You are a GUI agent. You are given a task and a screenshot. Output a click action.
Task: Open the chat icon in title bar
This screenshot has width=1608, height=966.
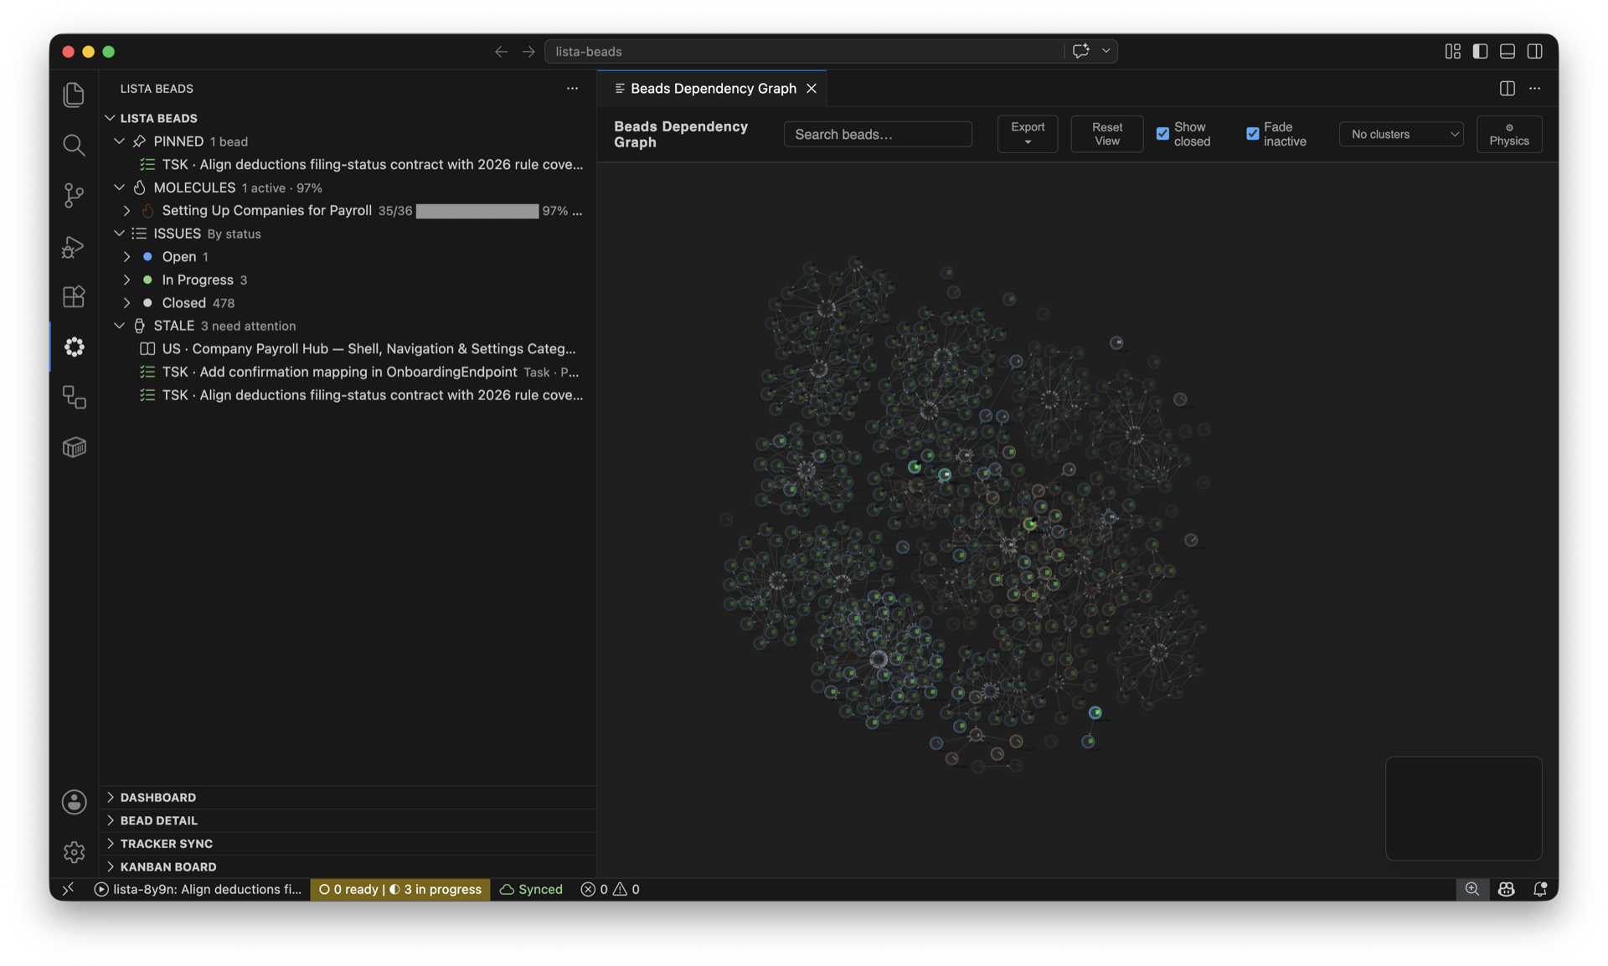pyautogui.click(x=1080, y=51)
